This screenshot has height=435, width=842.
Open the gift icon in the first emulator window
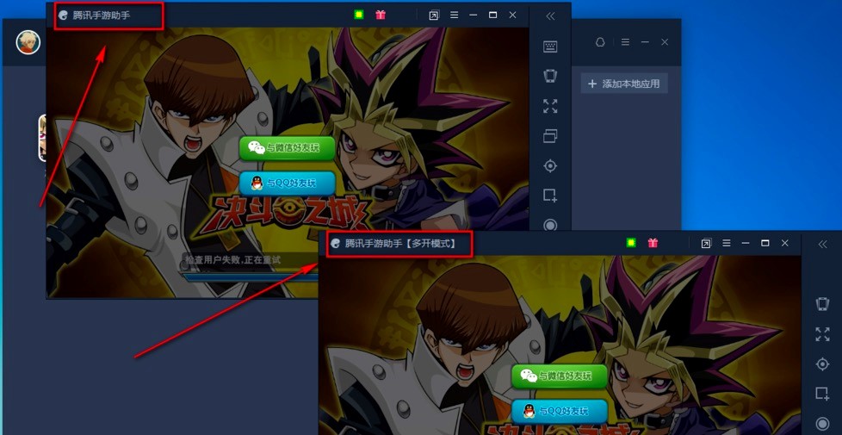pyautogui.click(x=381, y=15)
